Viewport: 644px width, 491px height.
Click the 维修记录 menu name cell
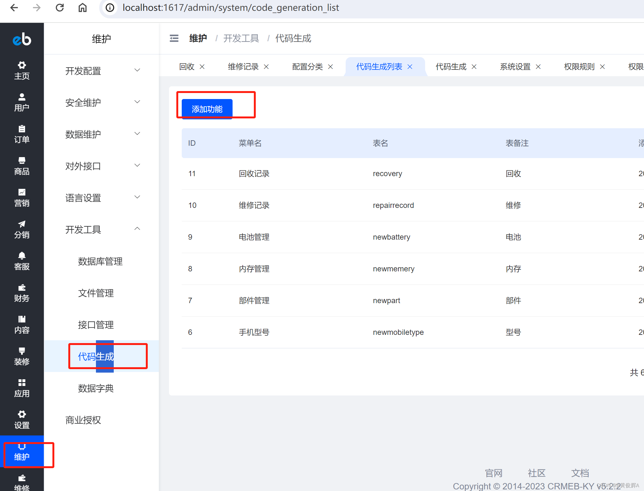coord(254,205)
